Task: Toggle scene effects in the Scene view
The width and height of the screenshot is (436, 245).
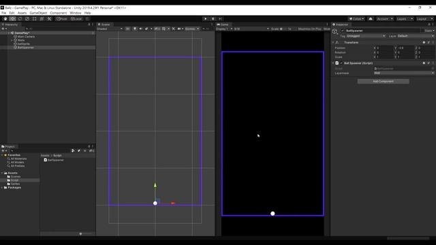Action: 146,29
